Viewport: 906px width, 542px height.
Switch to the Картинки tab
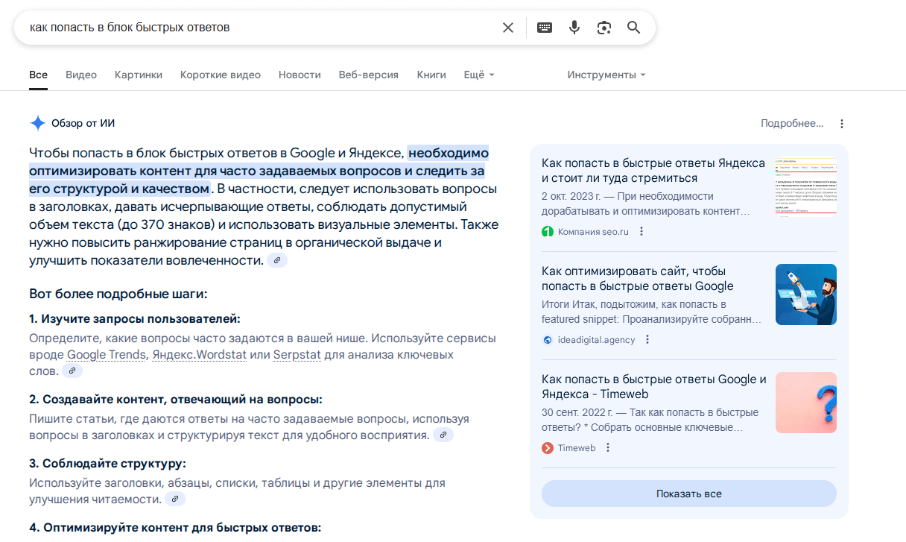click(139, 75)
